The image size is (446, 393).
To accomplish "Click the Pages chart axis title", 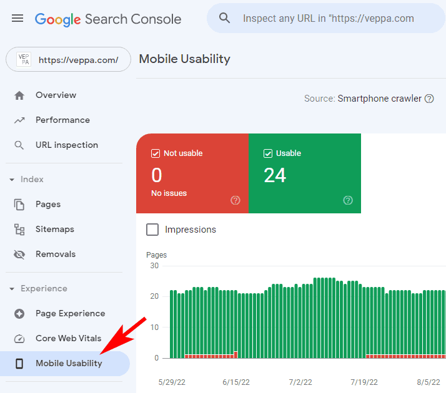I will [x=156, y=255].
